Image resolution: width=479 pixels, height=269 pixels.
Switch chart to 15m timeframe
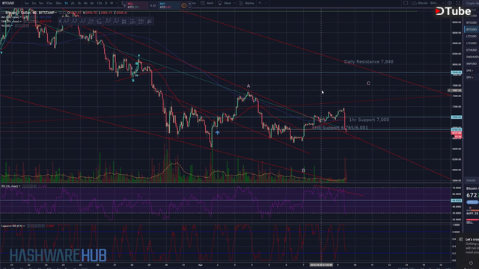click(49, 3)
